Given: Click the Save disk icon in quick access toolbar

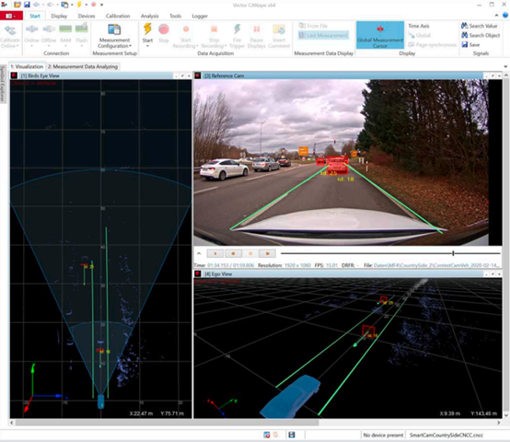Looking at the screenshot, I should pos(27,5).
